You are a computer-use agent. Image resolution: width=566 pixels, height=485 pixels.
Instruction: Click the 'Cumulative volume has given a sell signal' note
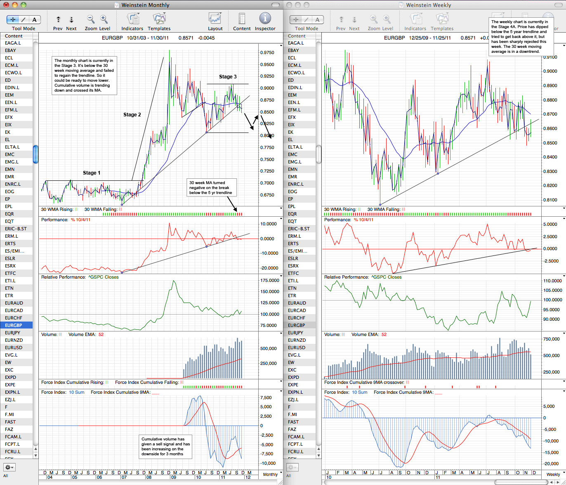coord(166,447)
